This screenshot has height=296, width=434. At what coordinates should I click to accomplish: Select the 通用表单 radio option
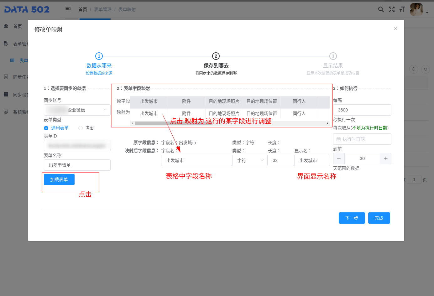pyautogui.click(x=46, y=128)
